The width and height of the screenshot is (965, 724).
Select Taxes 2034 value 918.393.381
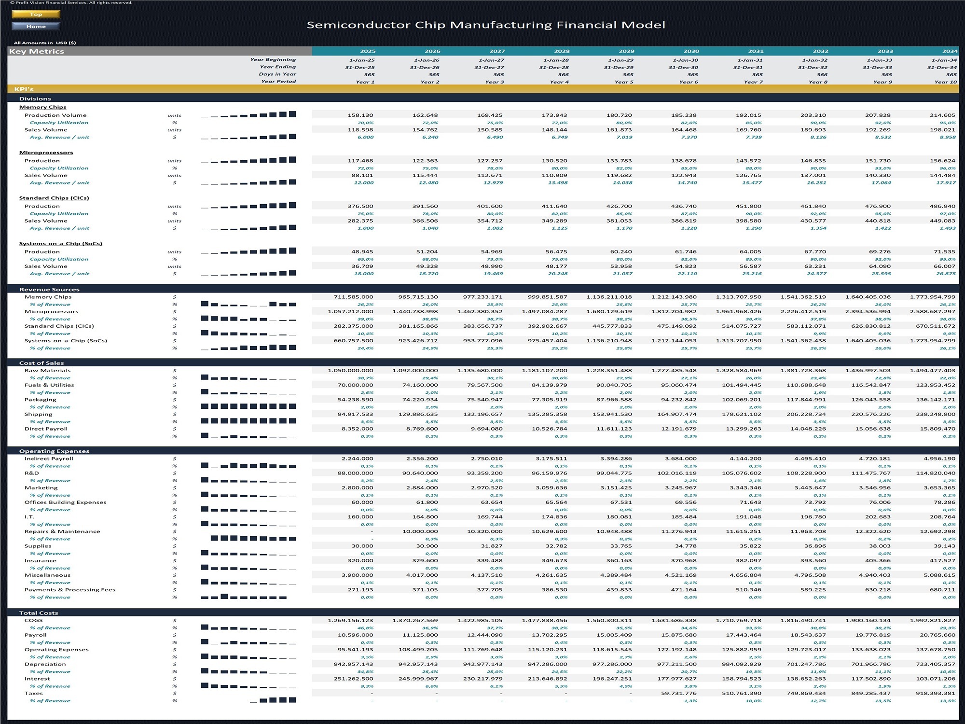click(x=935, y=693)
